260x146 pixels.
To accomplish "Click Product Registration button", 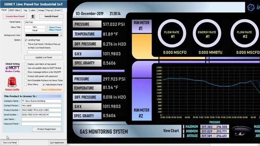I will tap(47, 129).
